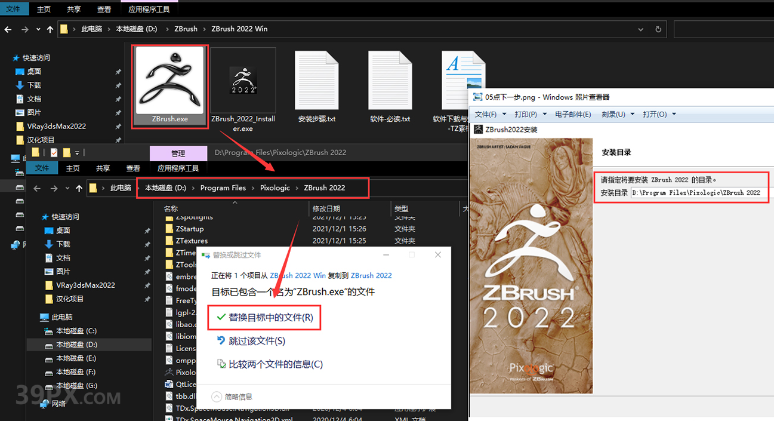
Task: Click 电子邮件(E) in photo viewer toolbar
Action: (573, 114)
